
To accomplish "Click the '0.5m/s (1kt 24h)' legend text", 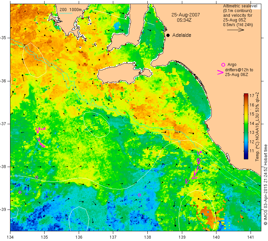I will point(238,25).
